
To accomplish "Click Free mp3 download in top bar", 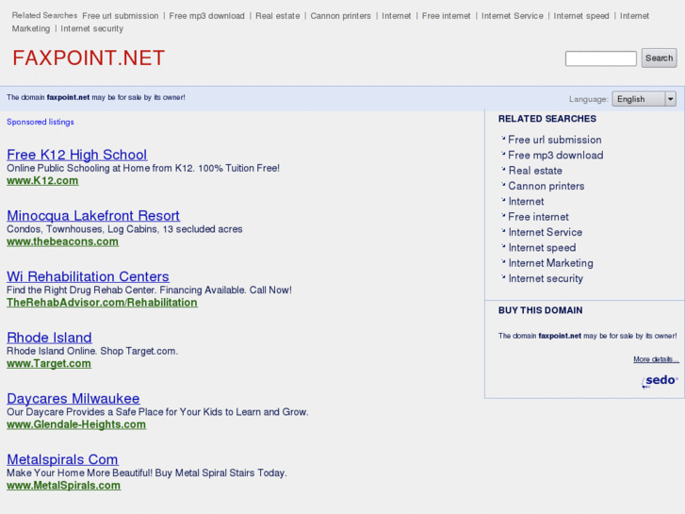I will coord(206,16).
